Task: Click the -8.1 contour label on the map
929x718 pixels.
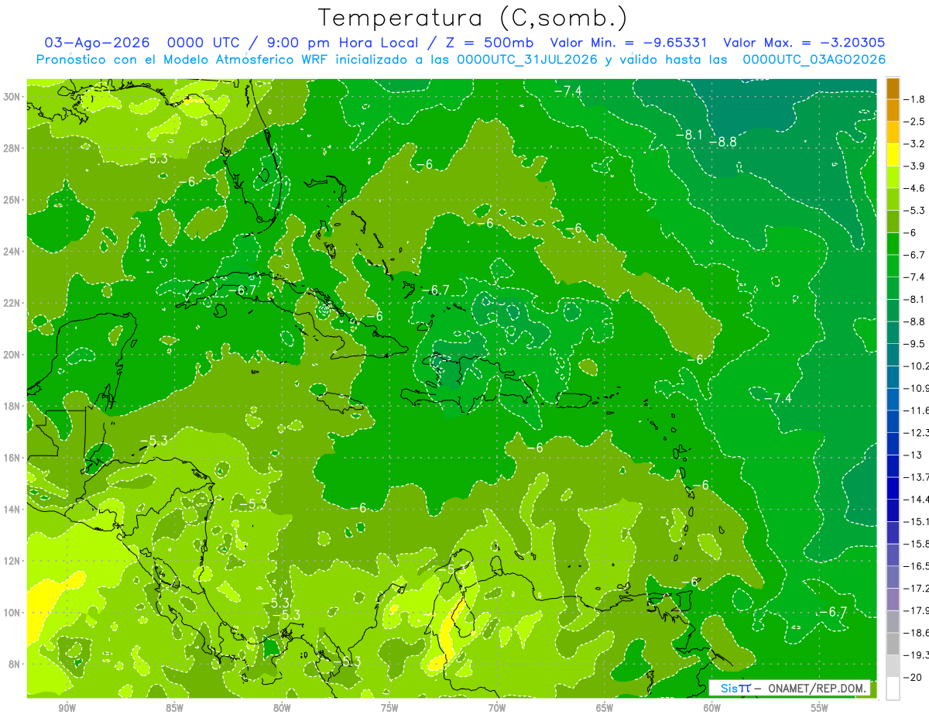Action: (689, 135)
